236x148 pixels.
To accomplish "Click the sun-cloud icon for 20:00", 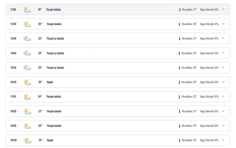I will click(27, 140).
